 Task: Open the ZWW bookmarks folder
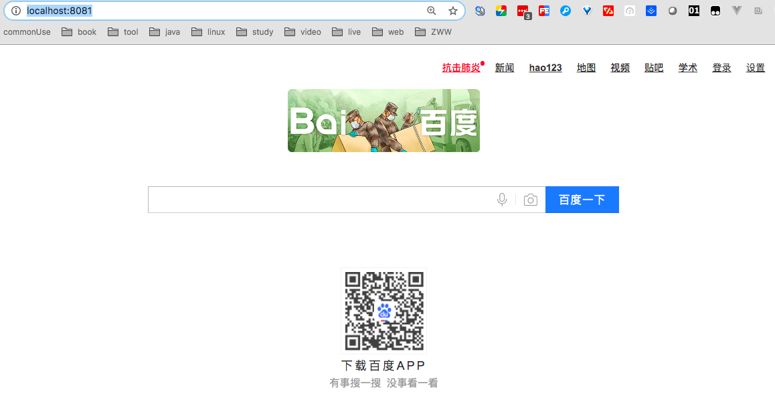[x=434, y=32]
